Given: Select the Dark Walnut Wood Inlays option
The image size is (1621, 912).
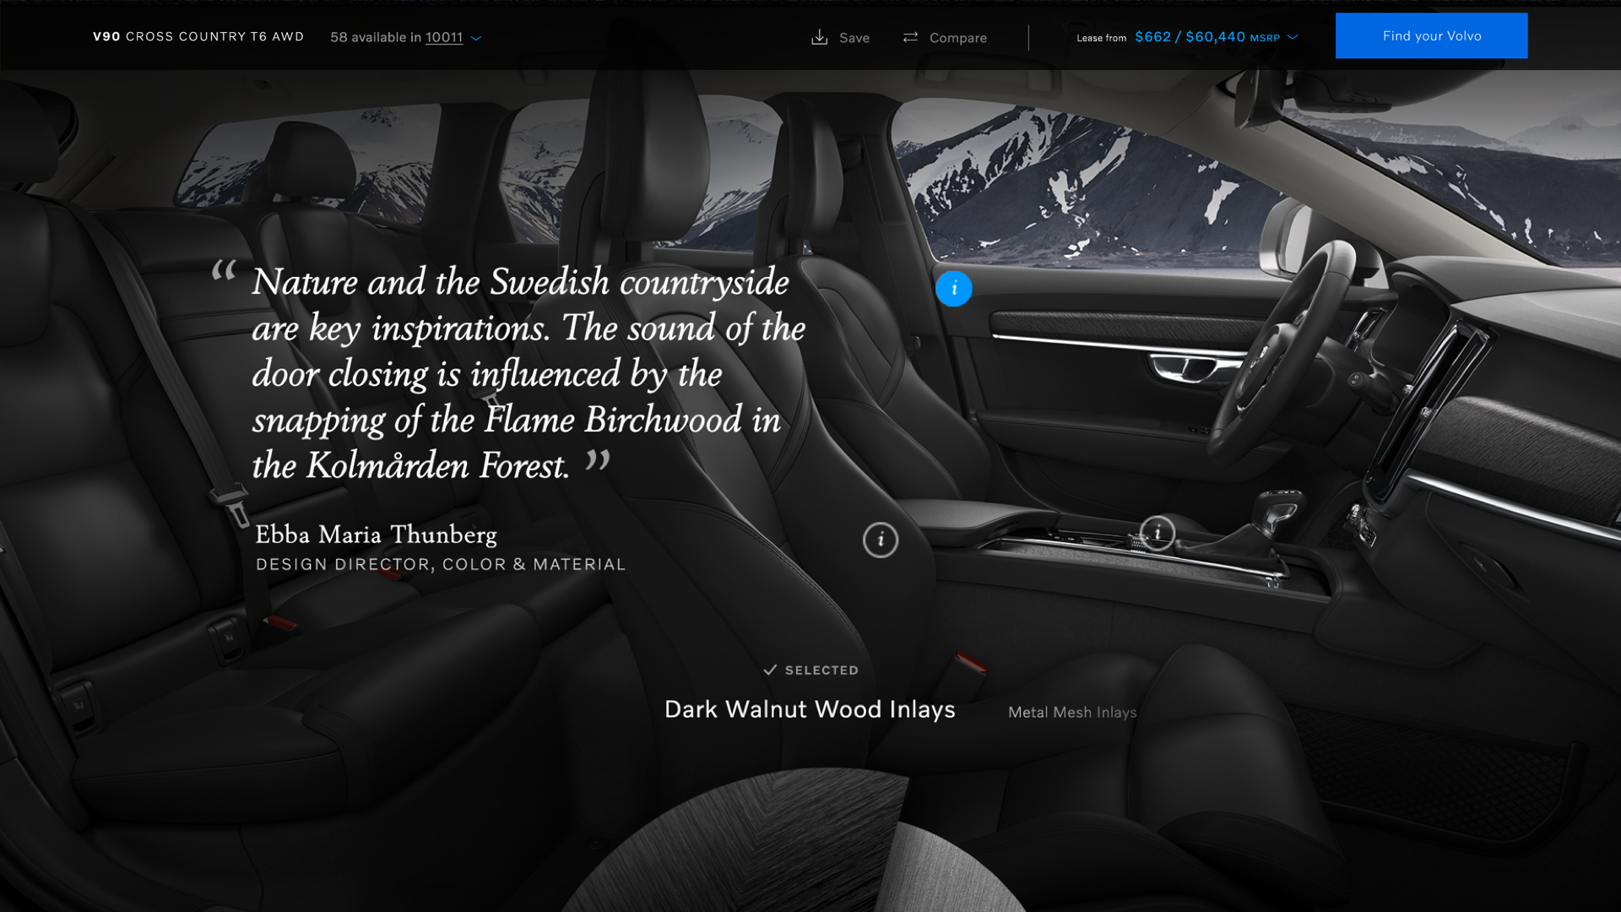Looking at the screenshot, I should [x=810, y=709].
